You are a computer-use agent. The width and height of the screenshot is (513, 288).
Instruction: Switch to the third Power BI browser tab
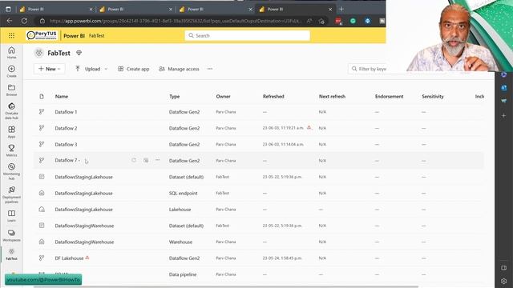pos(216,9)
